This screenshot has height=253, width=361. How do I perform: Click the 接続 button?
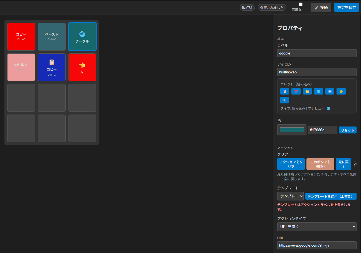(x=321, y=8)
